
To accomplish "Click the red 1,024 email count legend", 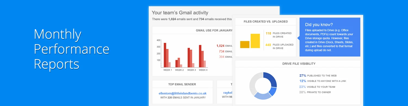I will point(224,46).
